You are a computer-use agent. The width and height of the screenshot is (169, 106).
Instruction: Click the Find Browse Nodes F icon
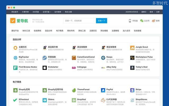tap(15, 68)
